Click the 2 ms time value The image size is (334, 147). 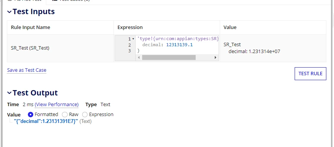point(28,105)
